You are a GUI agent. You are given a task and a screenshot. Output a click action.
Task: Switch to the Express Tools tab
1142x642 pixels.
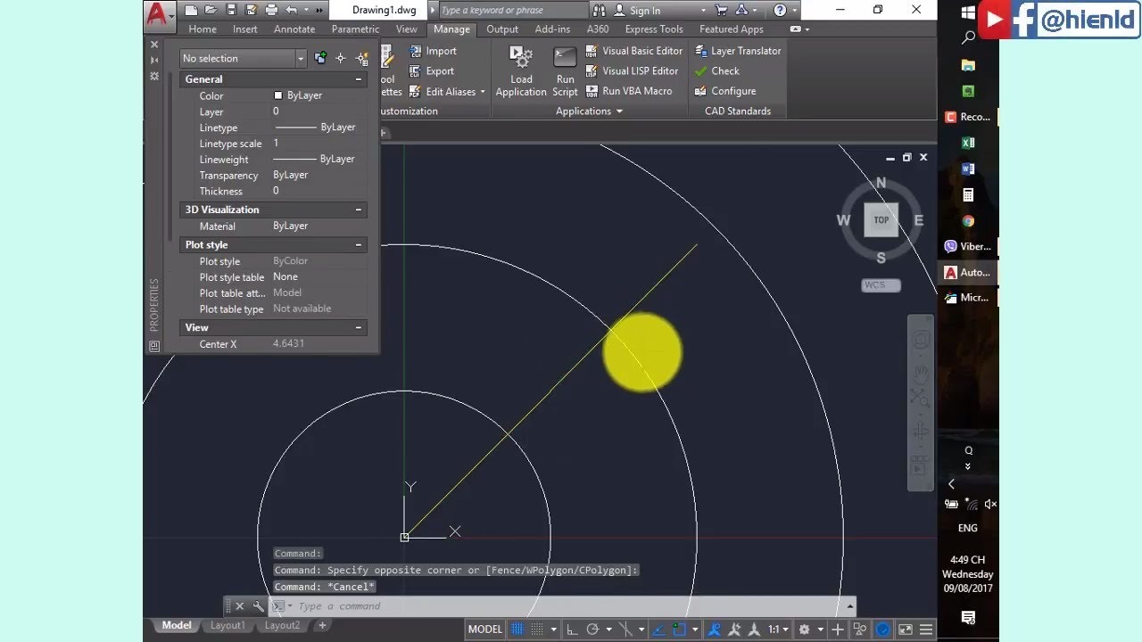[x=654, y=29]
